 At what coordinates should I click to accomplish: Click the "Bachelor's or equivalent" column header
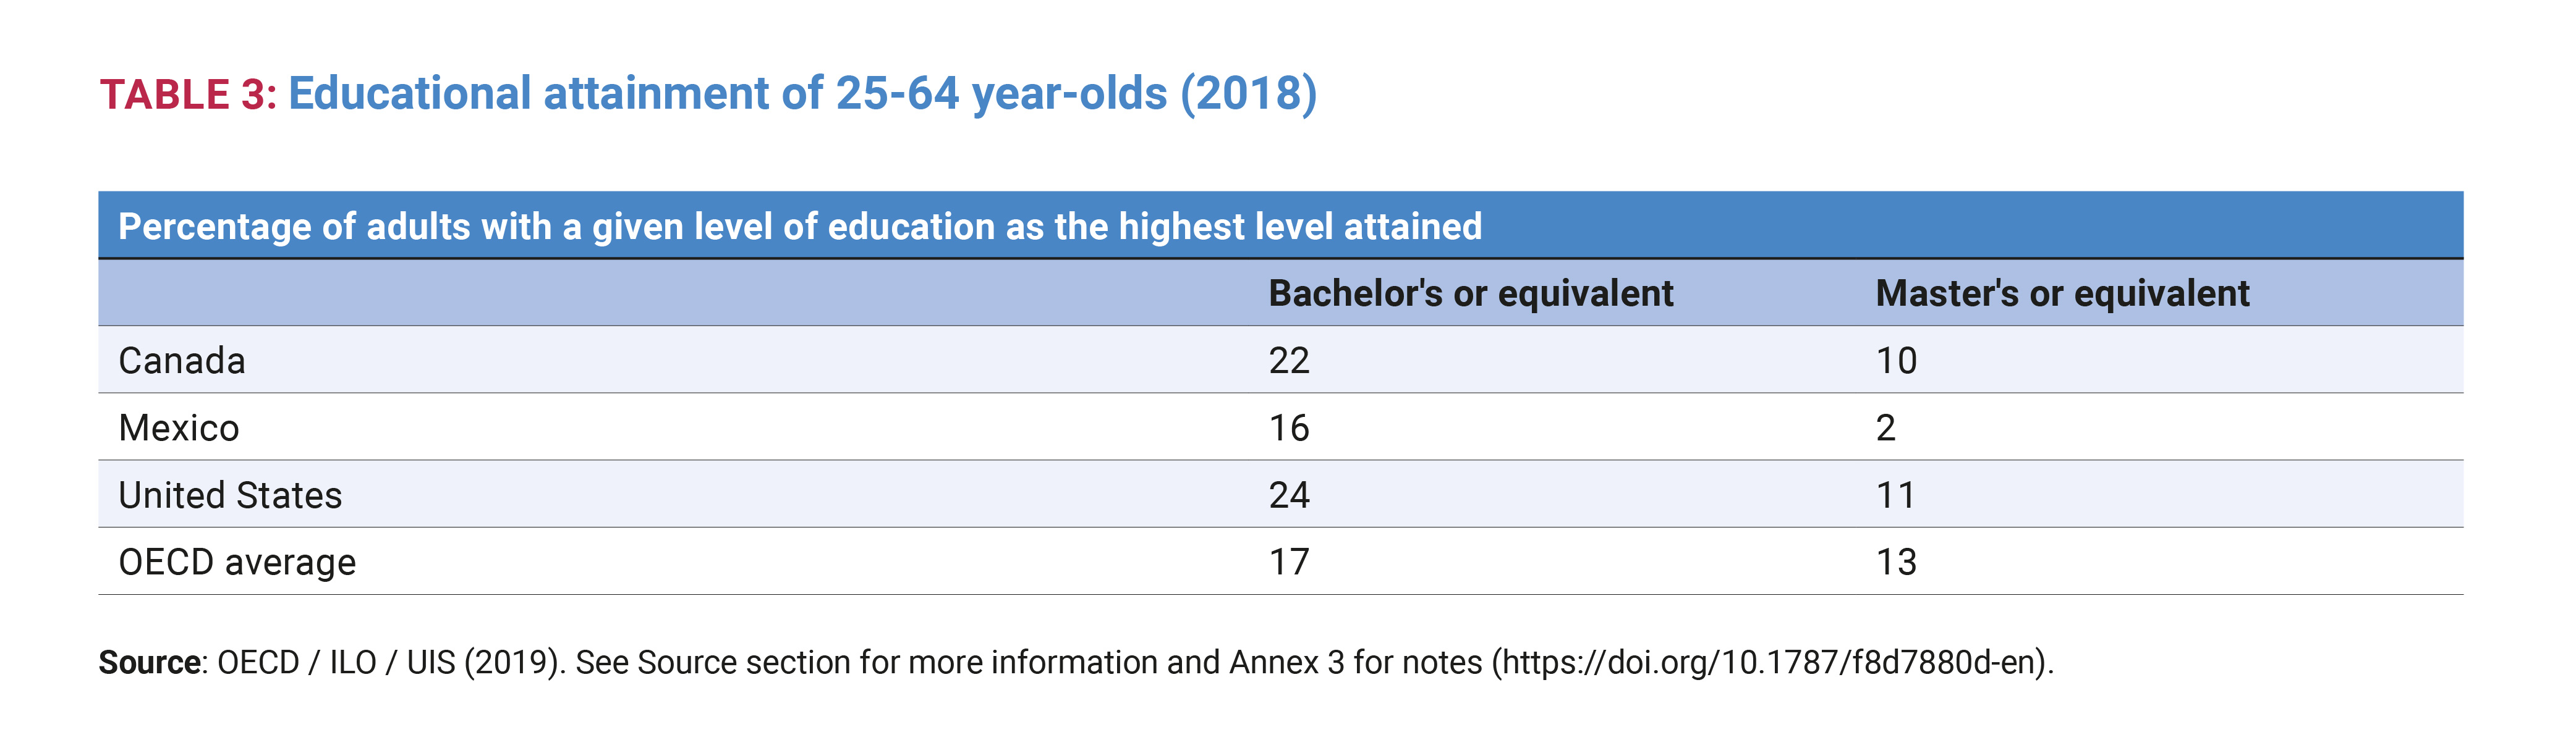click(1470, 293)
